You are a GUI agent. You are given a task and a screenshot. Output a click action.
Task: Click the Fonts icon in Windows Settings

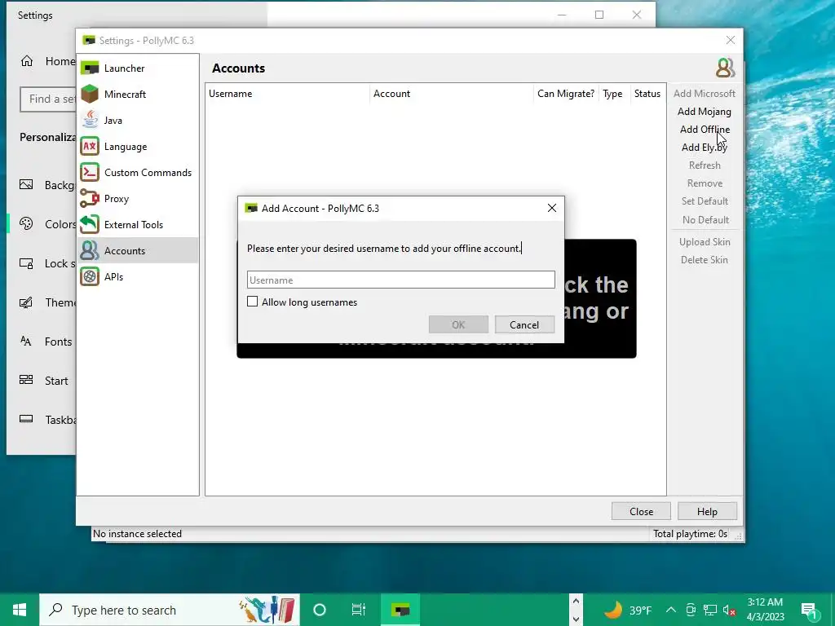coord(25,342)
